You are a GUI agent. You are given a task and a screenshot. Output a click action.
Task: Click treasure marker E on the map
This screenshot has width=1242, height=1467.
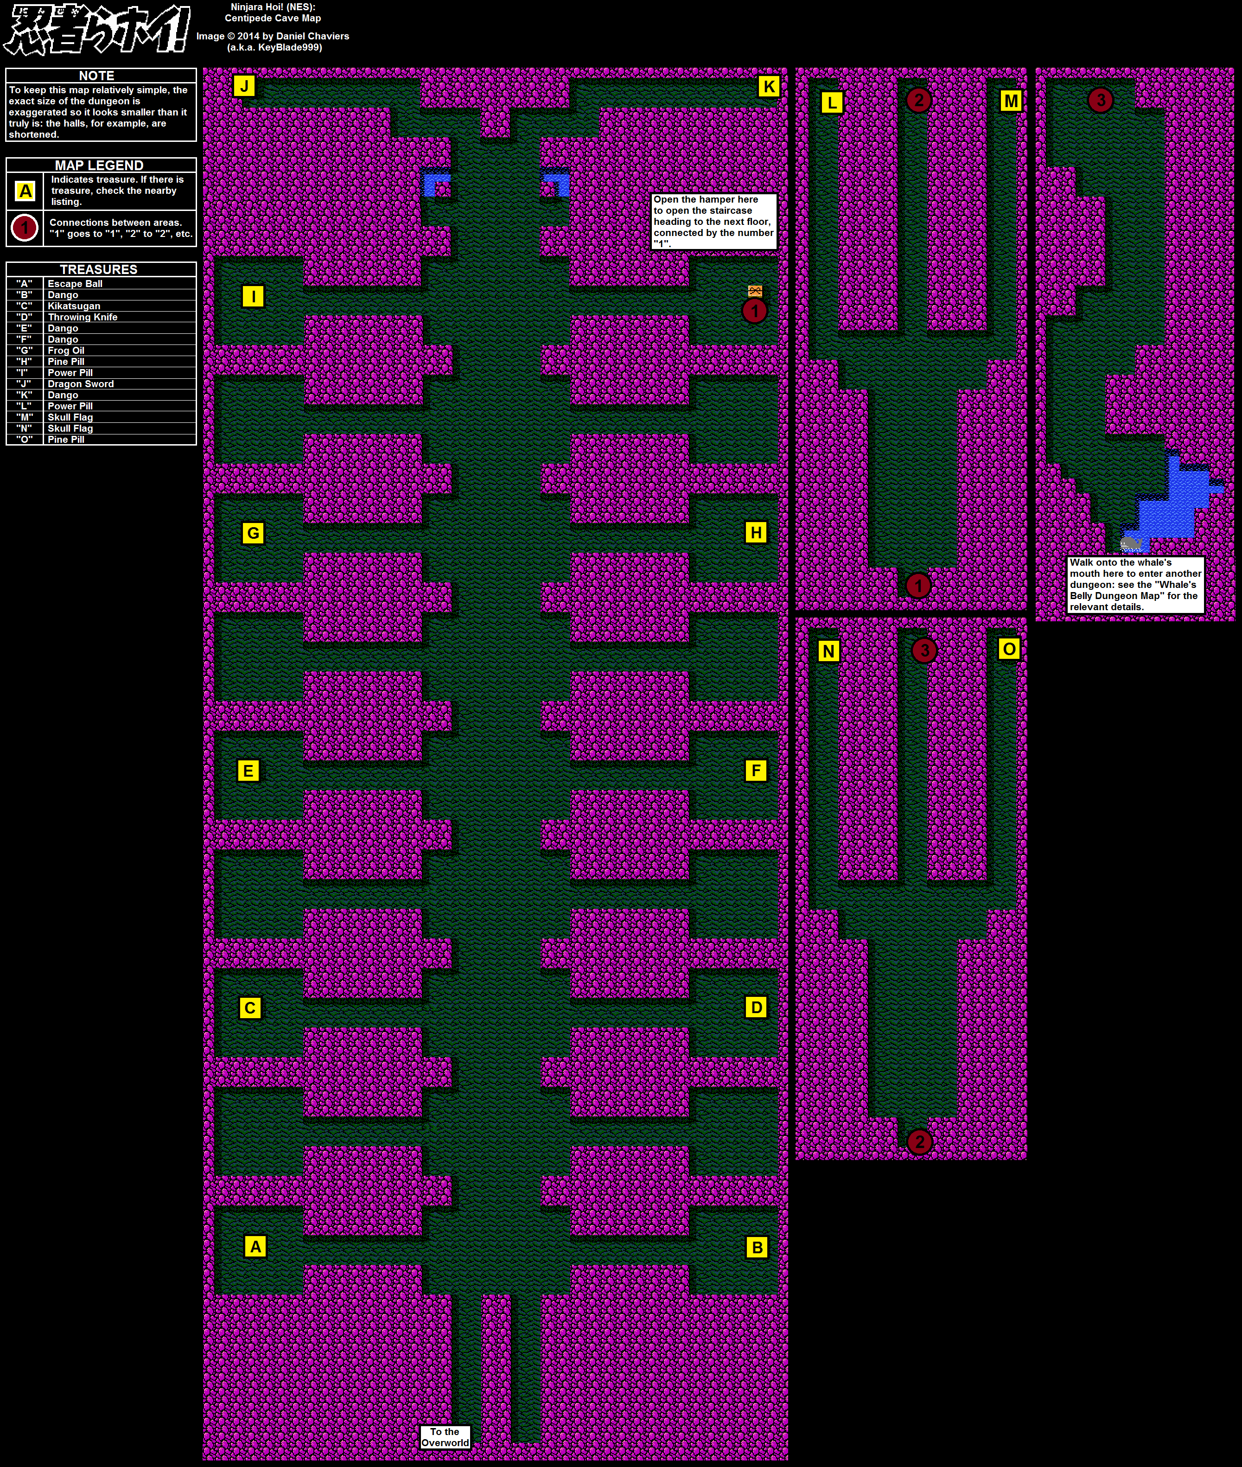coord(248,771)
